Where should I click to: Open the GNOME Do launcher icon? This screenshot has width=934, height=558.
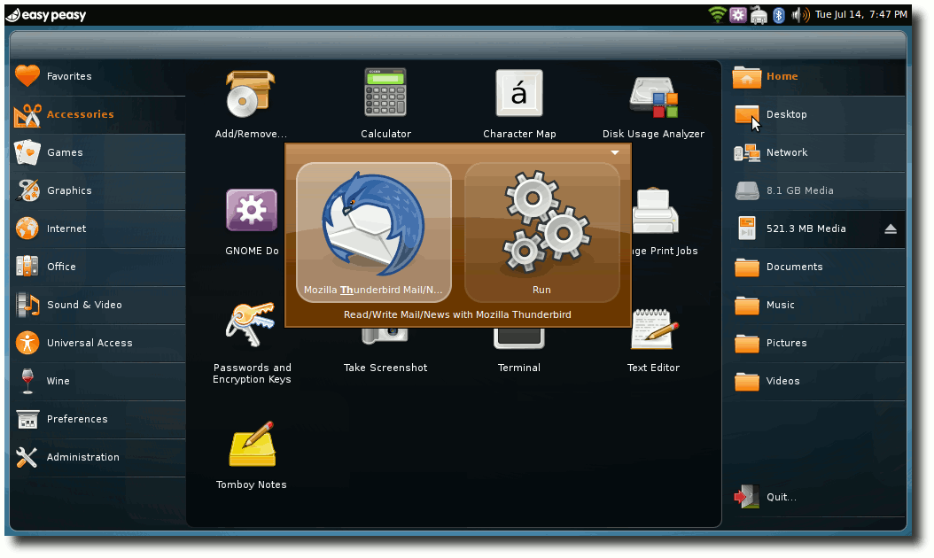pos(252,210)
